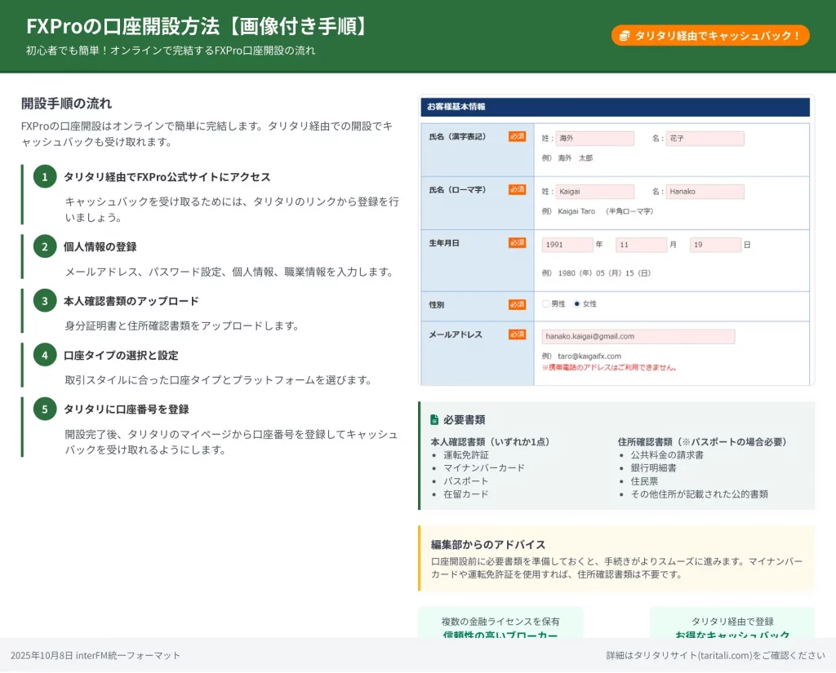Select the step 2 number badge
Image resolution: width=836 pixels, height=673 pixels.
coord(45,246)
